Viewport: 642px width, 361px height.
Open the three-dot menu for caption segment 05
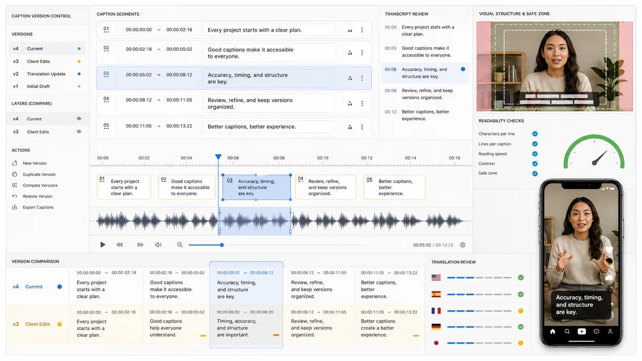point(362,127)
